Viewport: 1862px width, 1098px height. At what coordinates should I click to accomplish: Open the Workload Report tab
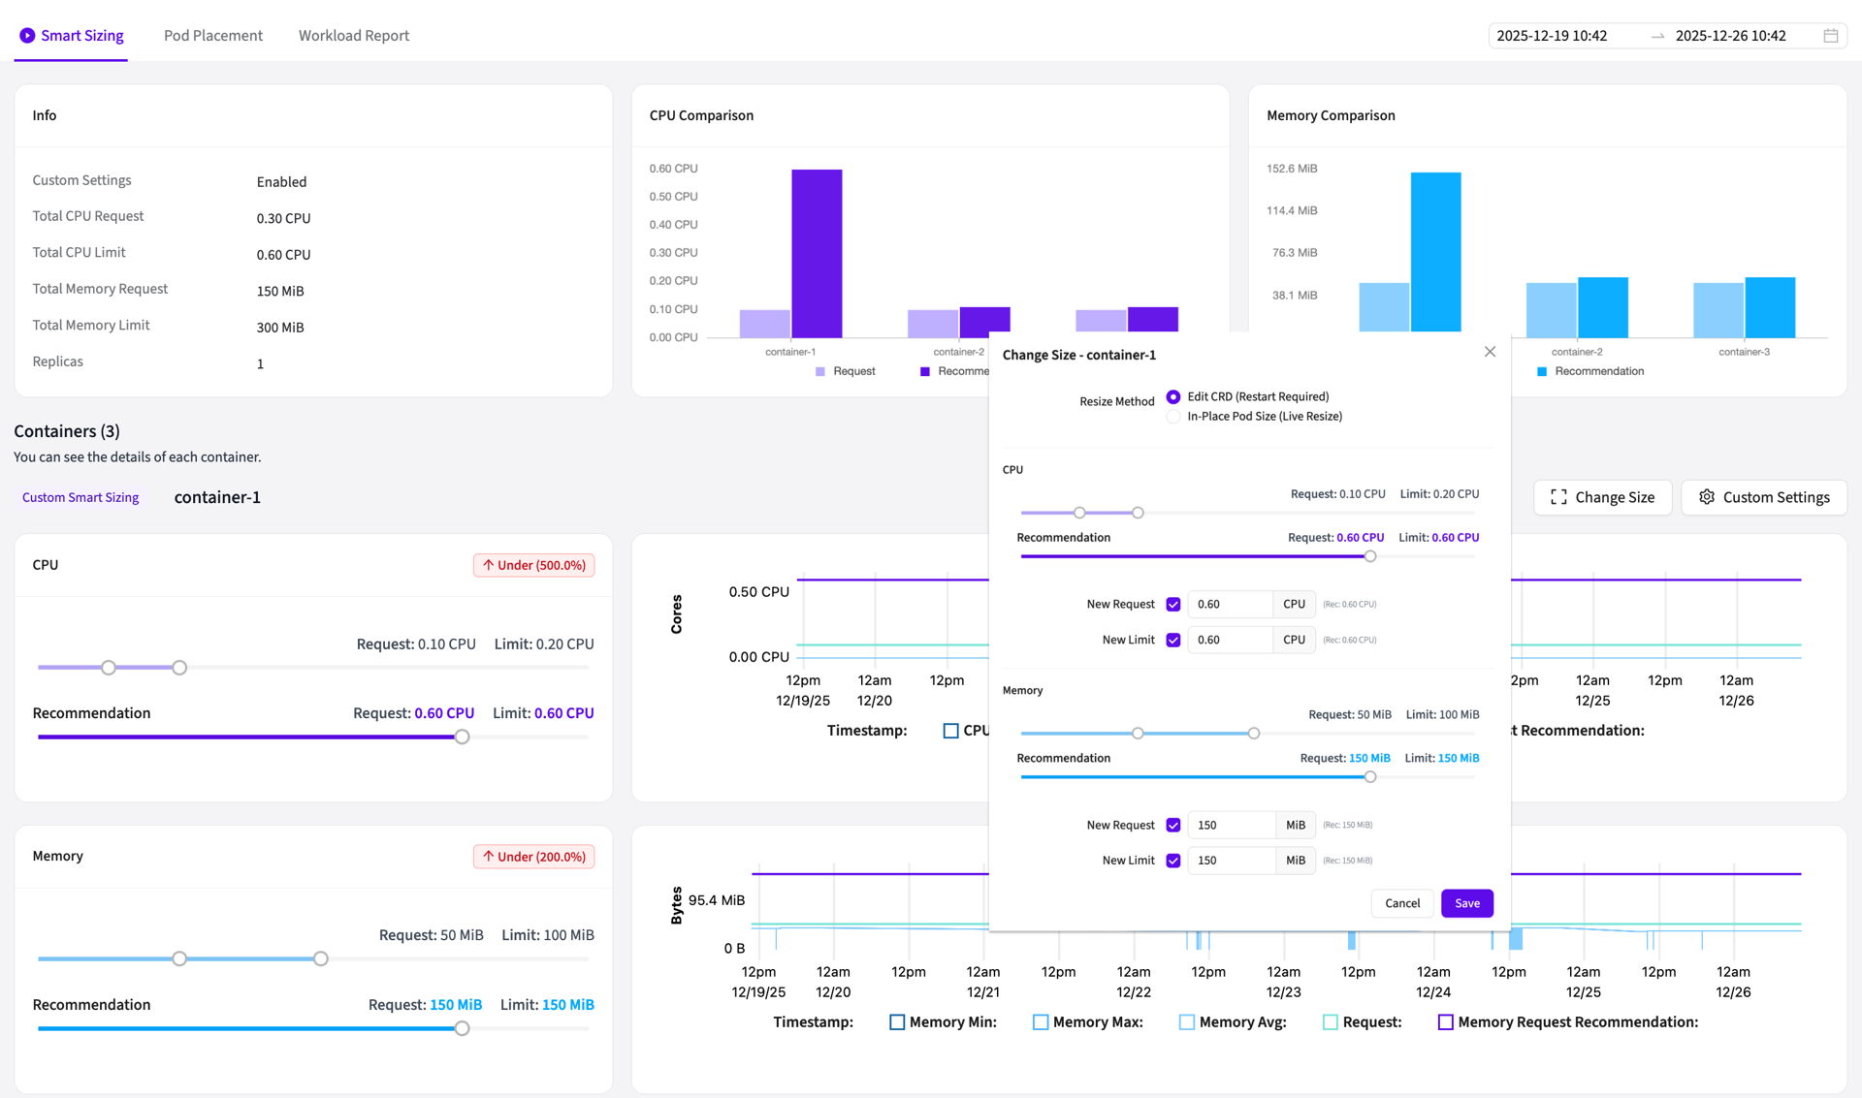coord(354,36)
